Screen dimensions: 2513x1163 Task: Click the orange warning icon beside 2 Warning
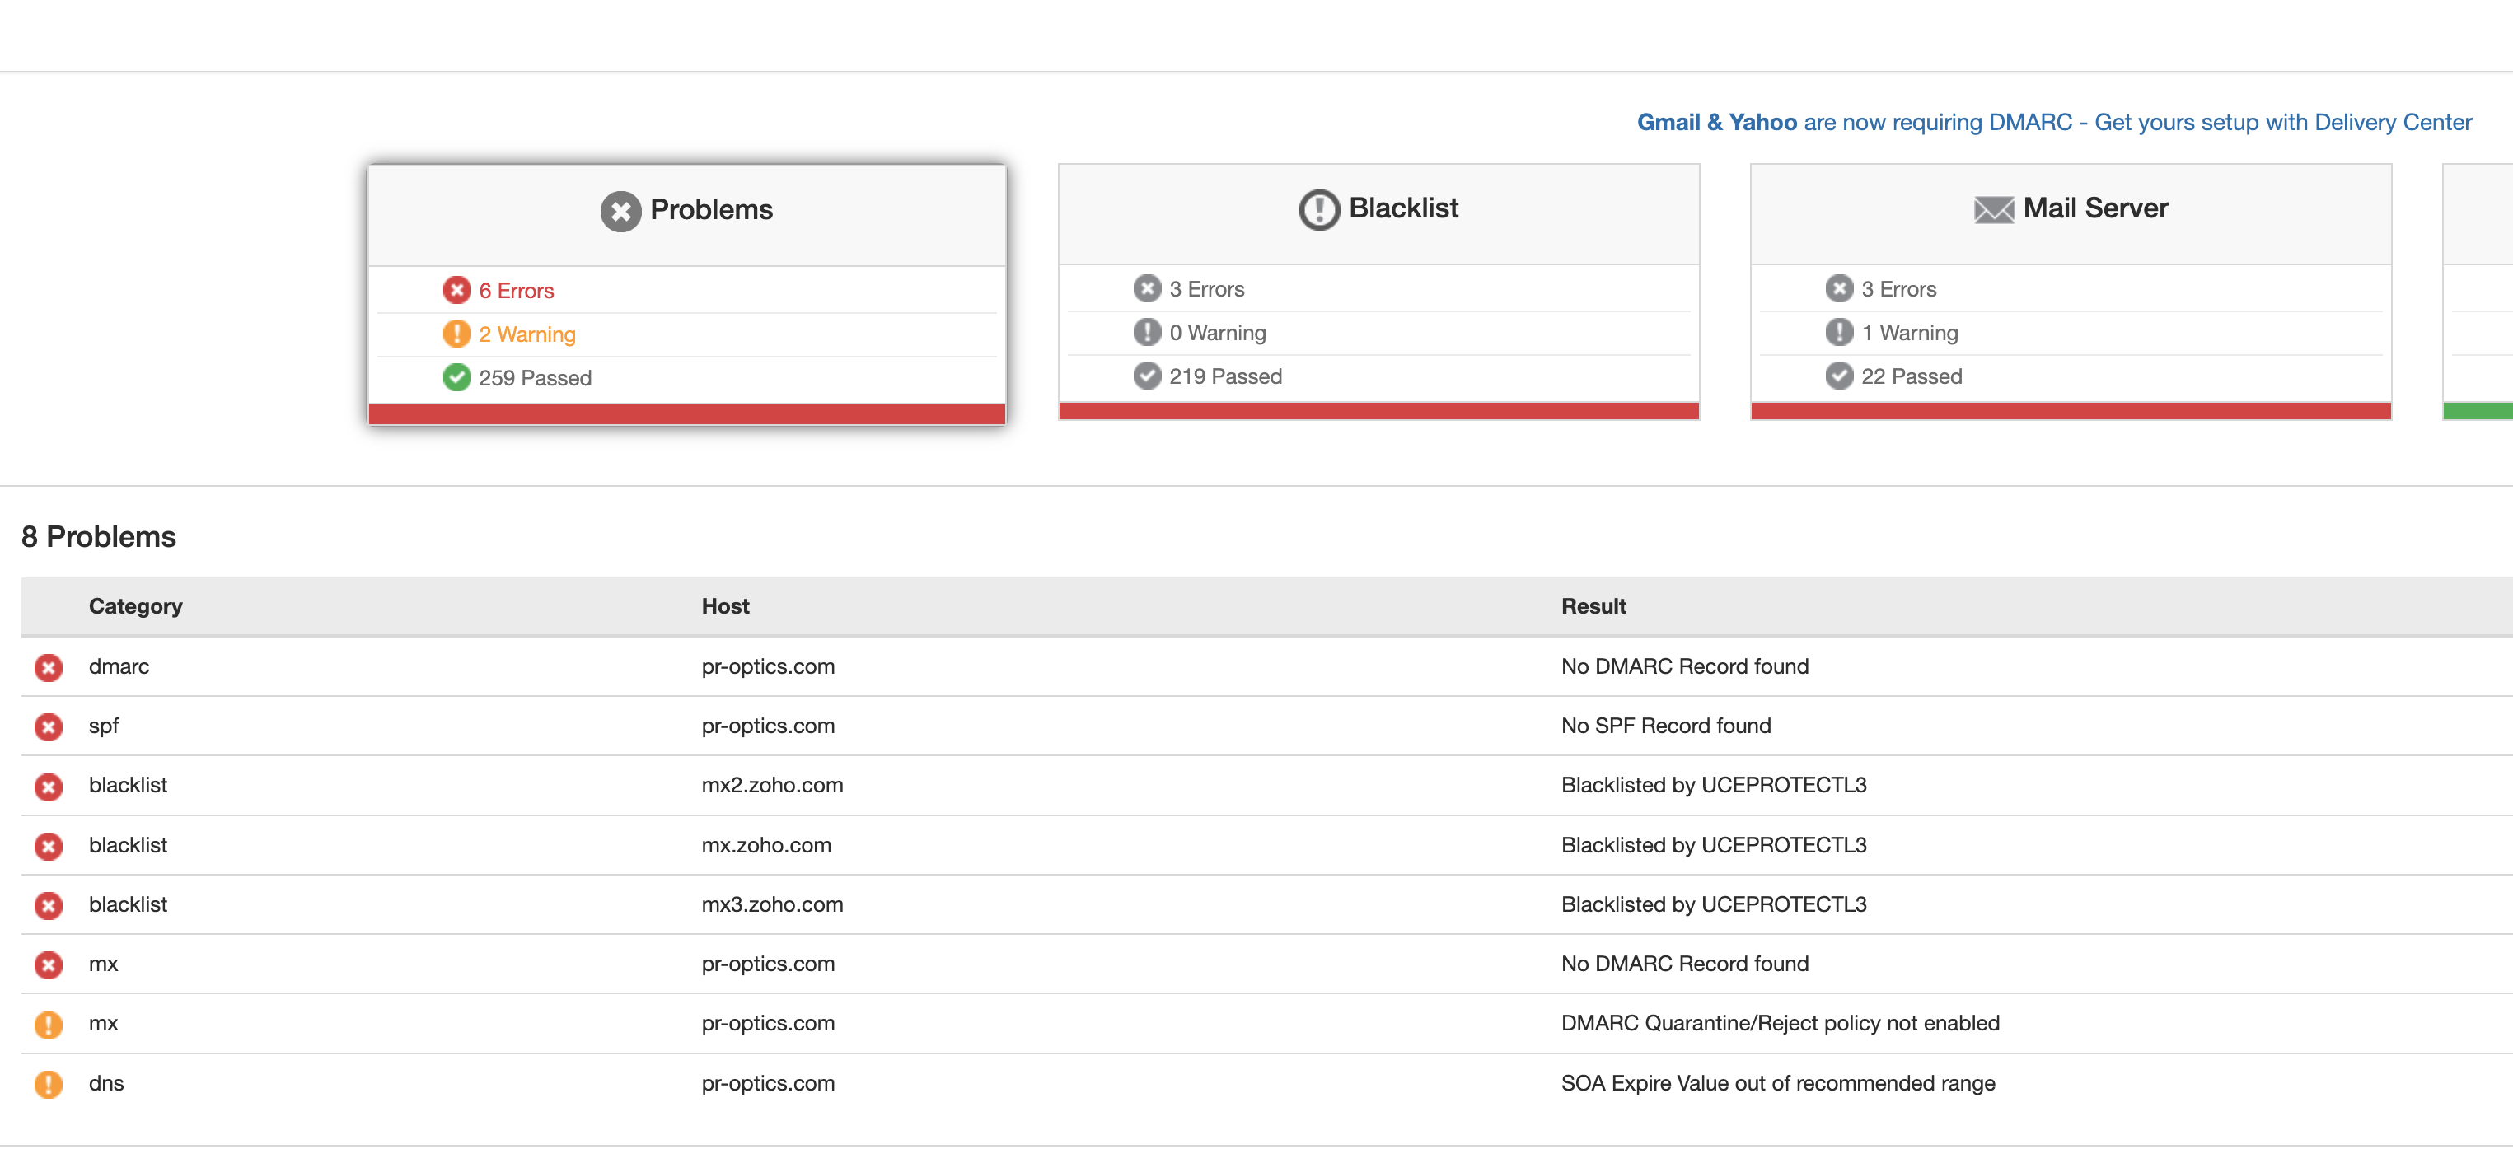[456, 334]
